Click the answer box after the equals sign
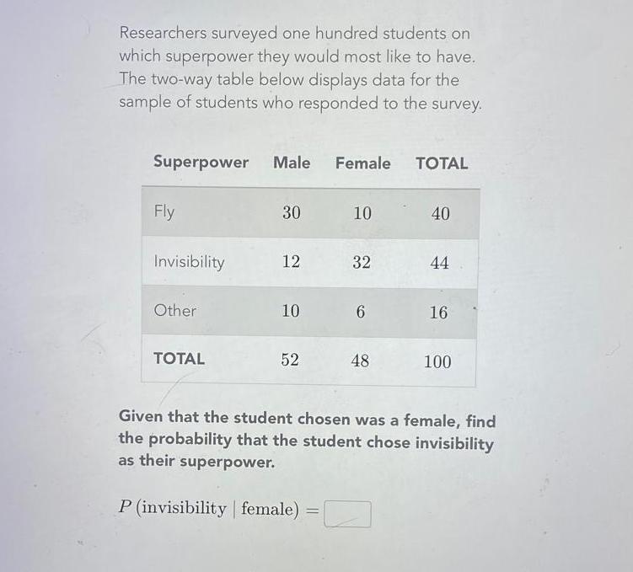The image size is (633, 572). (347, 513)
